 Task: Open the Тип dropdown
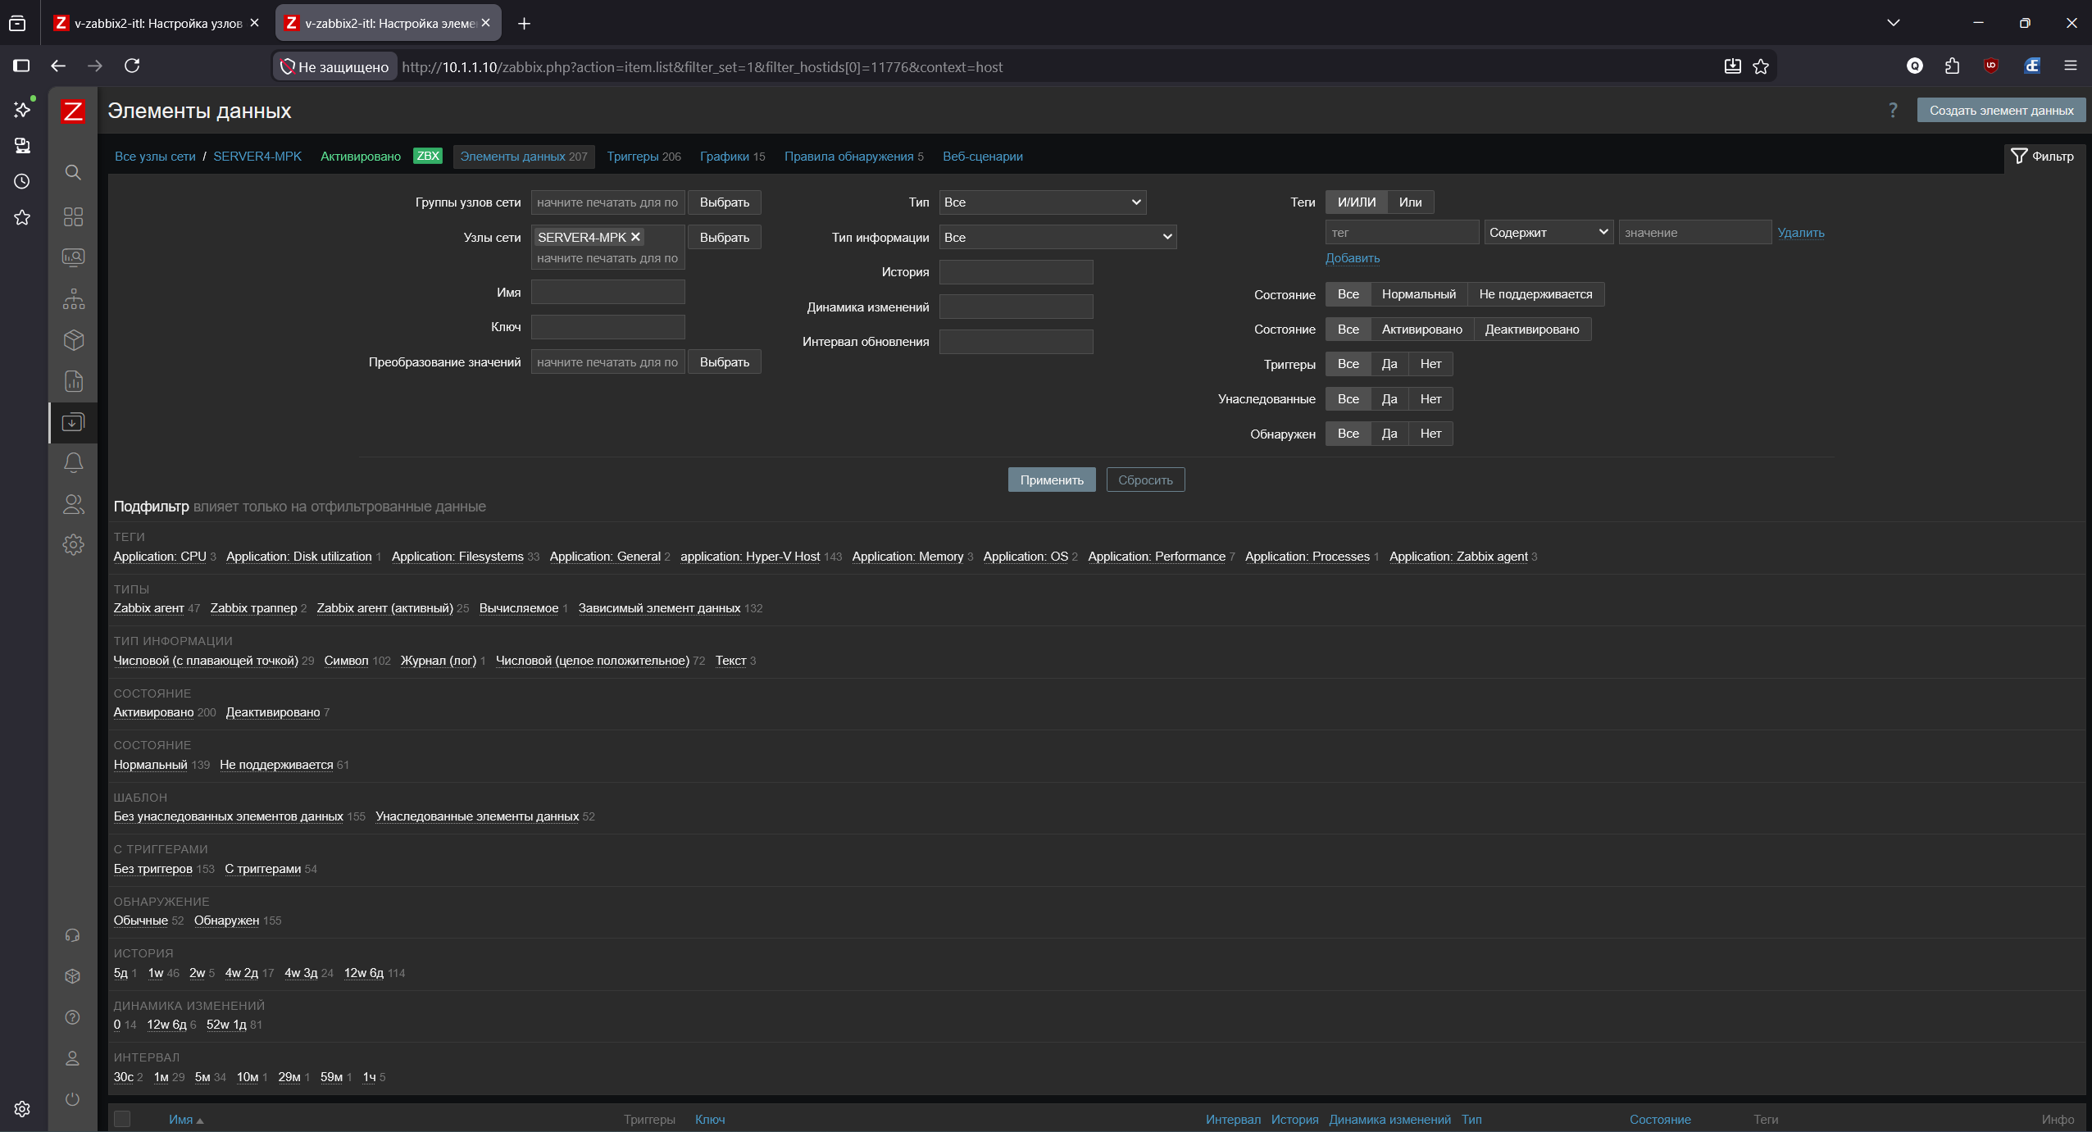pyautogui.click(x=1043, y=202)
